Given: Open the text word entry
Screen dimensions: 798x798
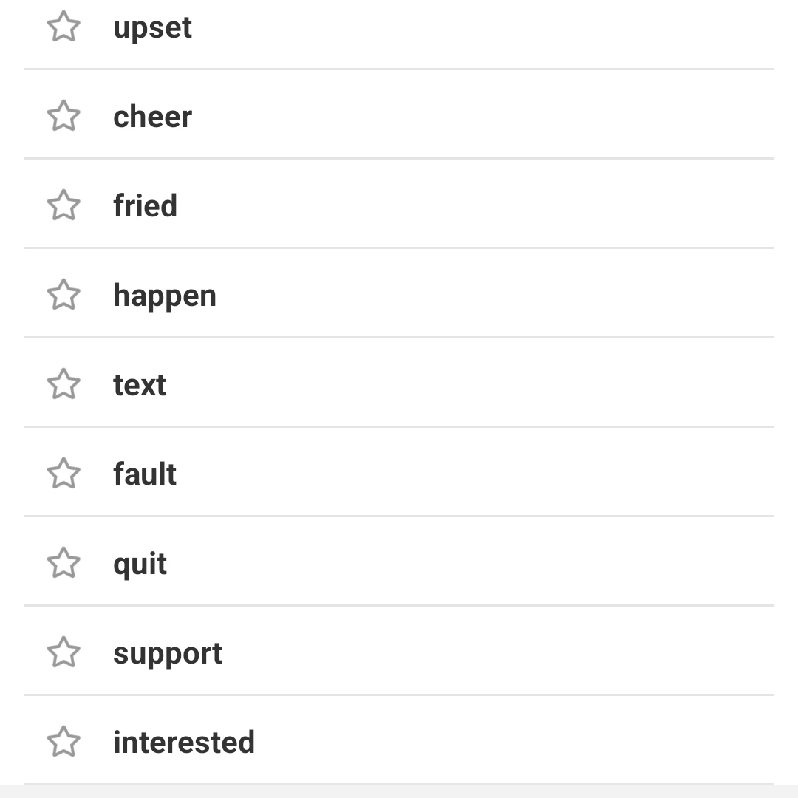Looking at the screenshot, I should [140, 385].
